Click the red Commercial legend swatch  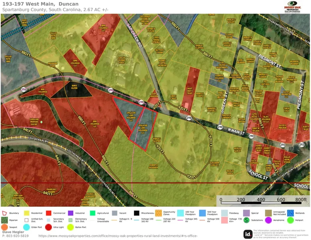tap(48, 213)
